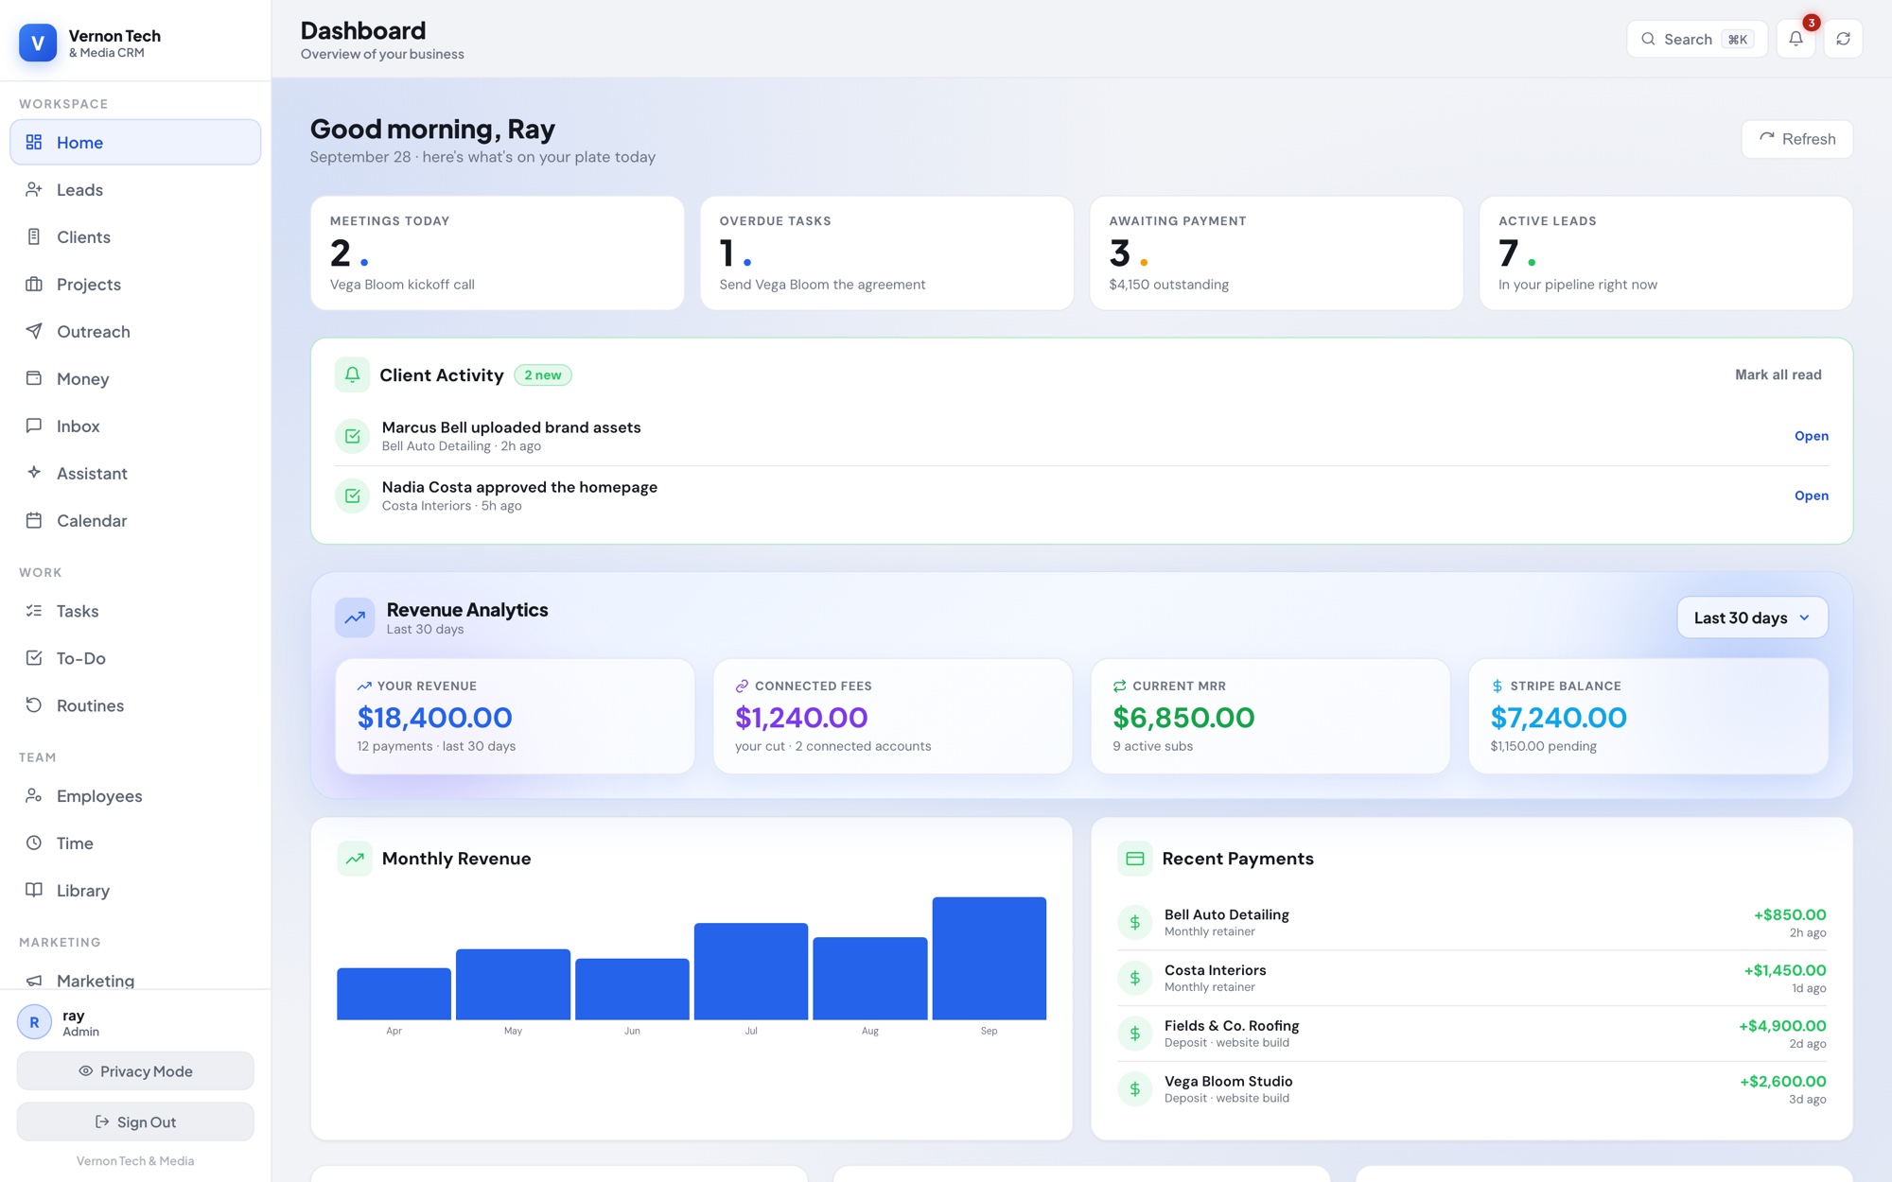Click the Revenue Analytics trend icon
1892x1182 pixels.
355,617
